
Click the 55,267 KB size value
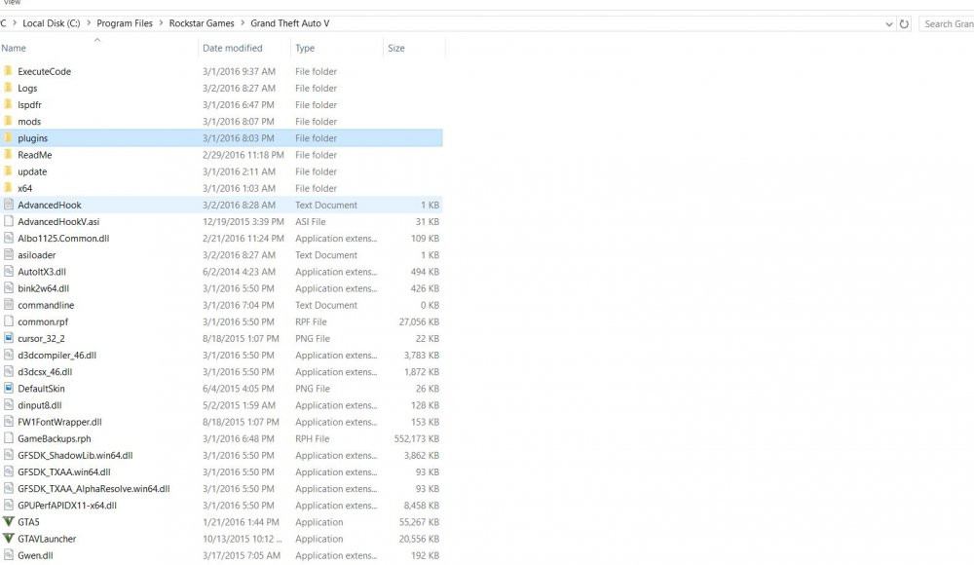(419, 522)
